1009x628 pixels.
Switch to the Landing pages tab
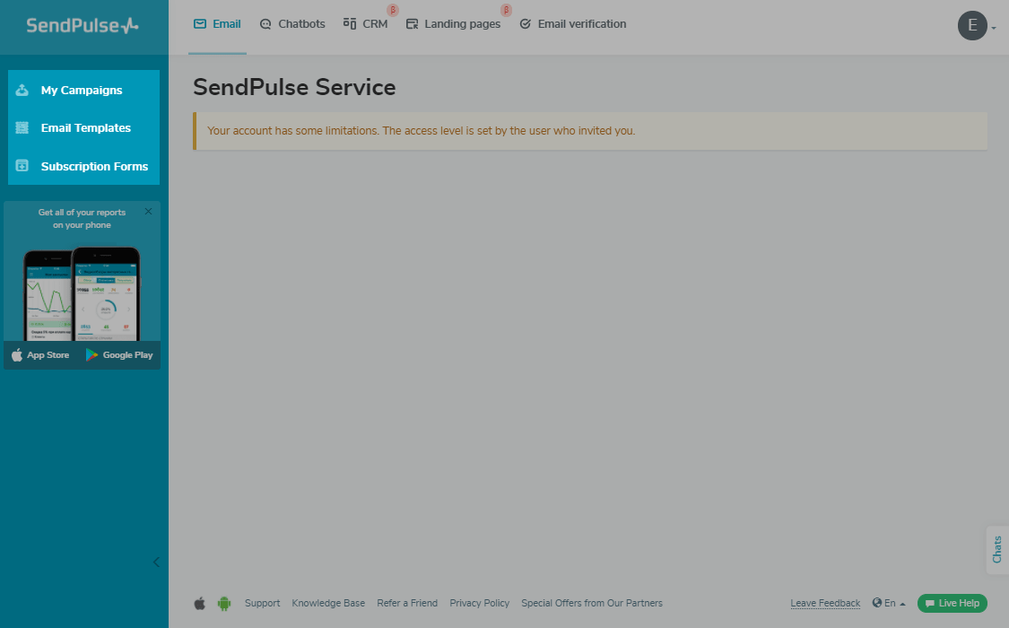pyautogui.click(x=453, y=24)
